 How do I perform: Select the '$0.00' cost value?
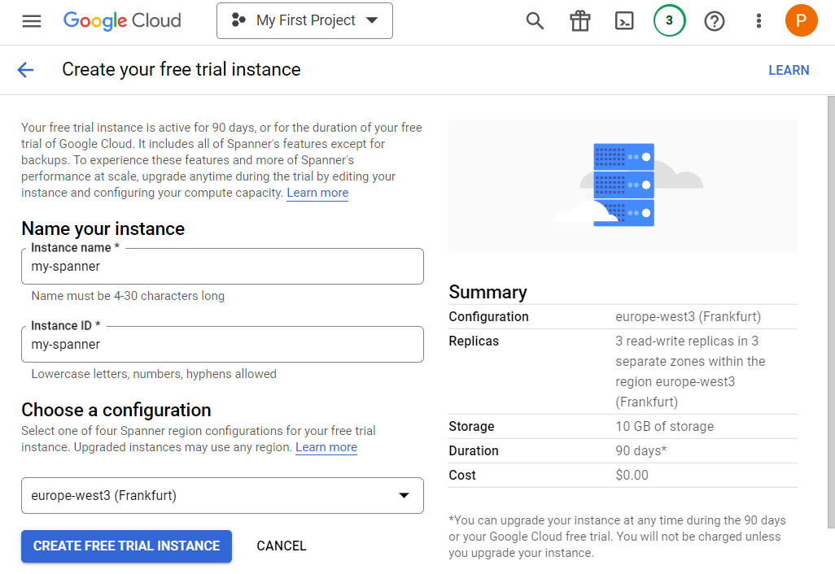tap(632, 475)
